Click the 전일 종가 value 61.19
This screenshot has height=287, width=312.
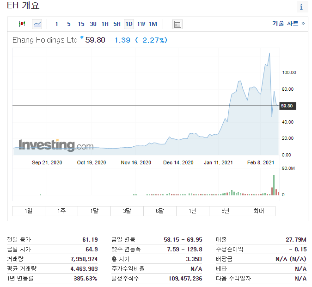point(90,240)
